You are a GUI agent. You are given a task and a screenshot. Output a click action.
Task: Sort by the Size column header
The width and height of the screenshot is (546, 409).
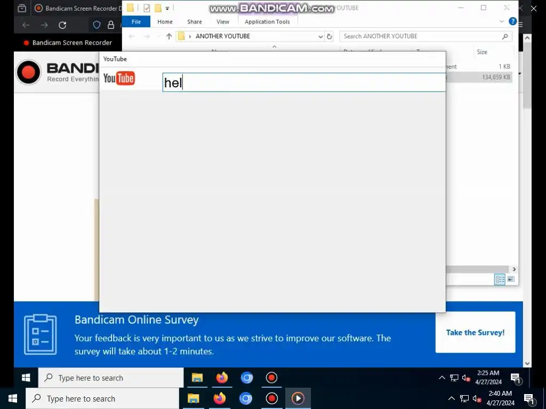(482, 52)
